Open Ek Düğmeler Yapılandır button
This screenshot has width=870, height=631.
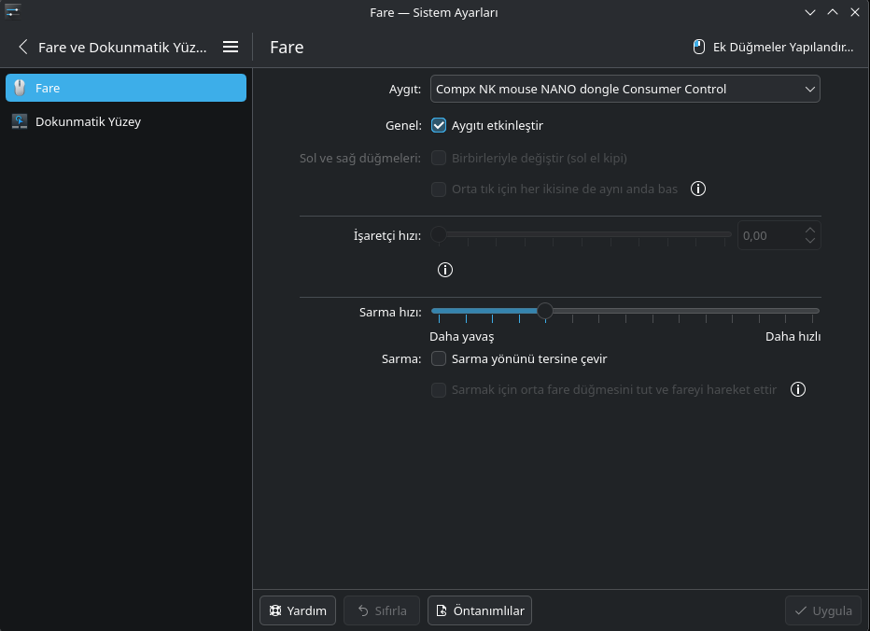(773, 48)
